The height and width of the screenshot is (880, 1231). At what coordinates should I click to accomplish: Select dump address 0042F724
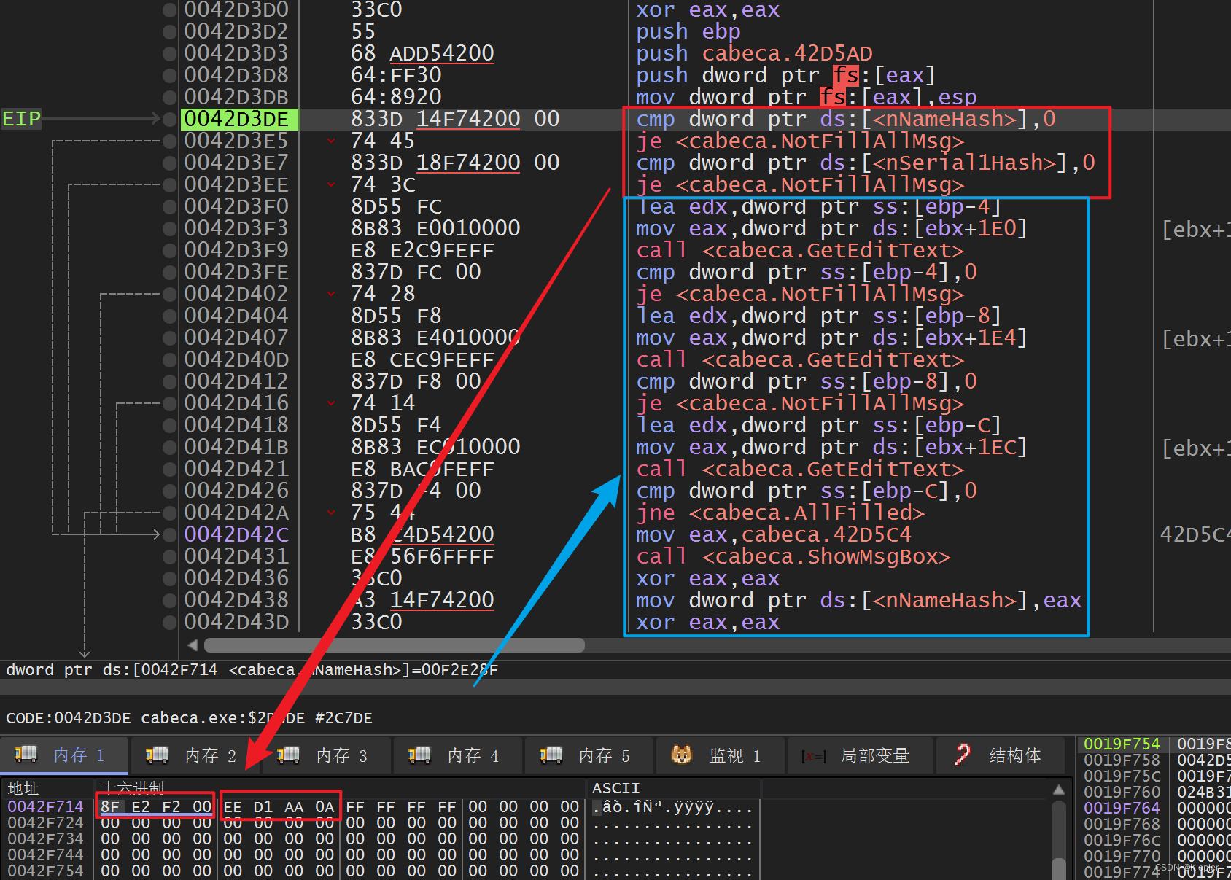tap(45, 822)
